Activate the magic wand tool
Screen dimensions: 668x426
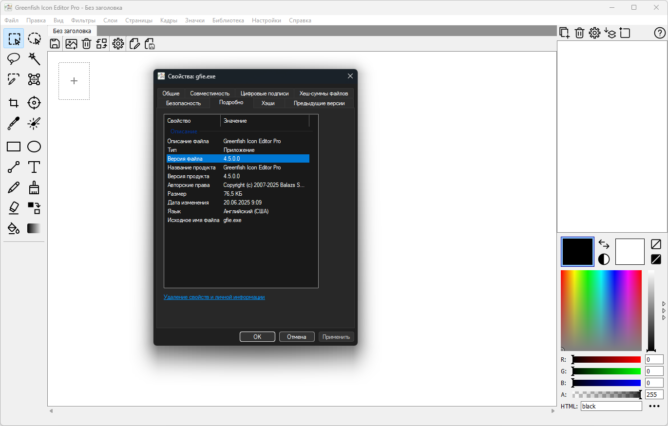click(x=34, y=59)
